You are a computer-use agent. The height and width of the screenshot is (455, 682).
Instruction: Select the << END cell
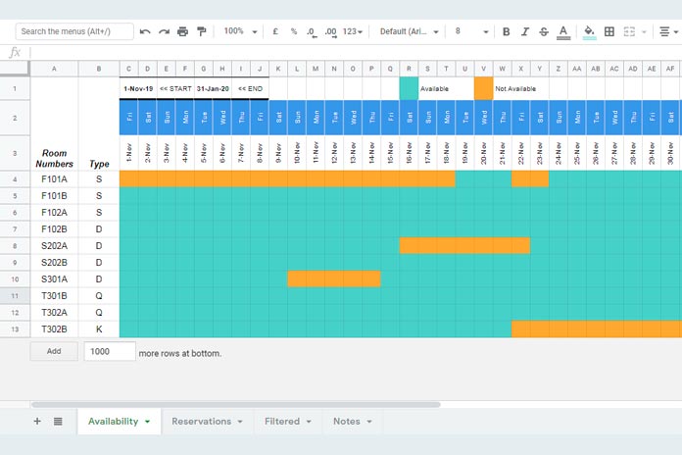(251, 88)
